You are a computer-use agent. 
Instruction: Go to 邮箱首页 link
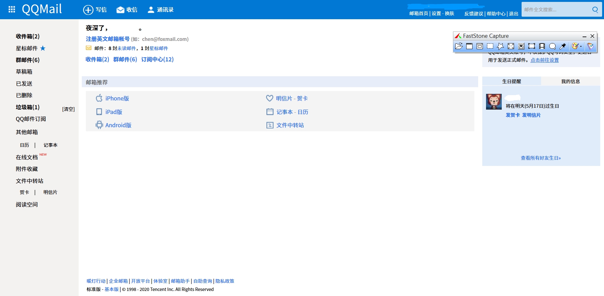click(419, 14)
